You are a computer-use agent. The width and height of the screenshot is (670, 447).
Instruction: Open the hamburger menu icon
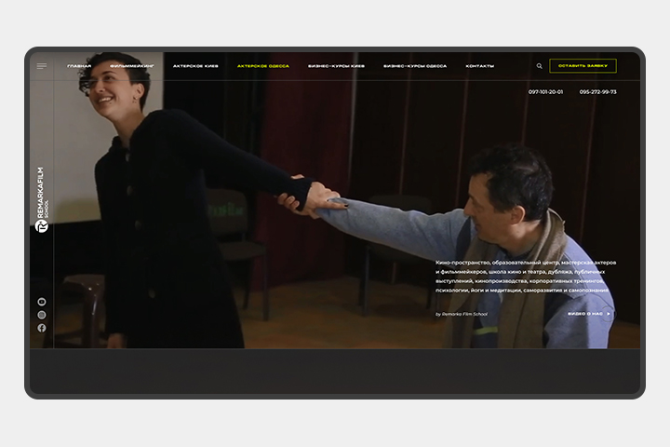42,66
